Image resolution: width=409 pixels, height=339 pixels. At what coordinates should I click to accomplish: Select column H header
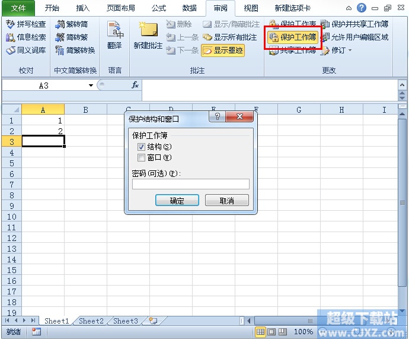click(341, 110)
